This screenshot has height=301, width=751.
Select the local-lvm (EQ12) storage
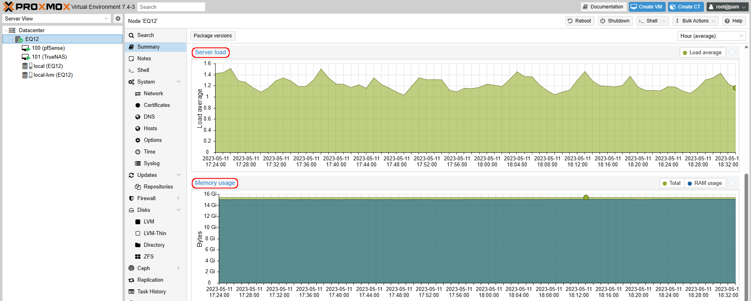point(53,75)
